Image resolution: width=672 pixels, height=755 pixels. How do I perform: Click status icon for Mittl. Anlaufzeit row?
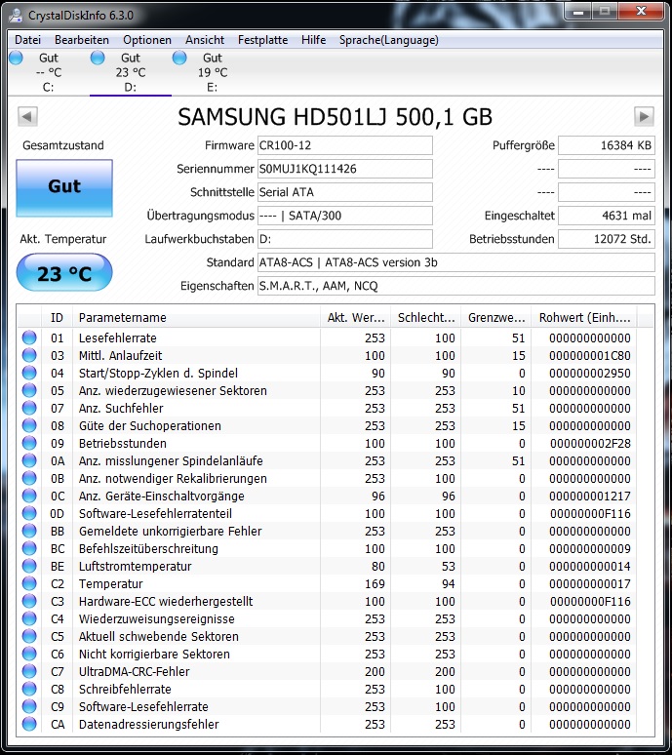(29, 355)
